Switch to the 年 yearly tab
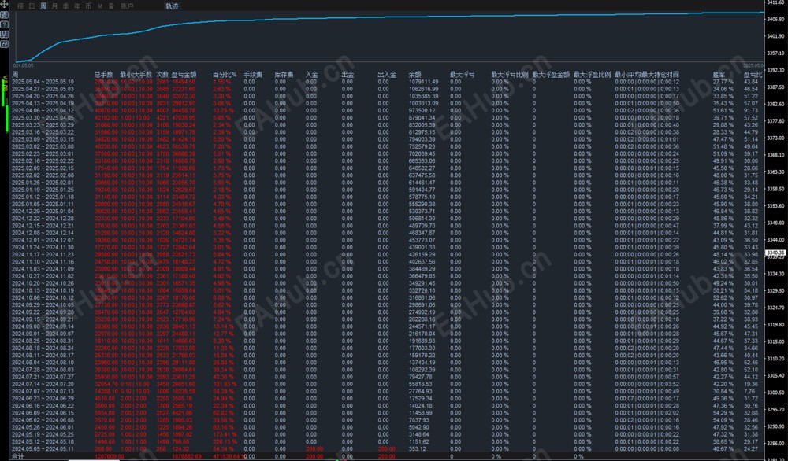This screenshot has width=788, height=461. [x=77, y=6]
